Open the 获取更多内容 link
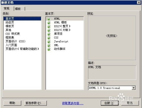The width and height of the screenshot is (142, 108). (x=73, y=103)
